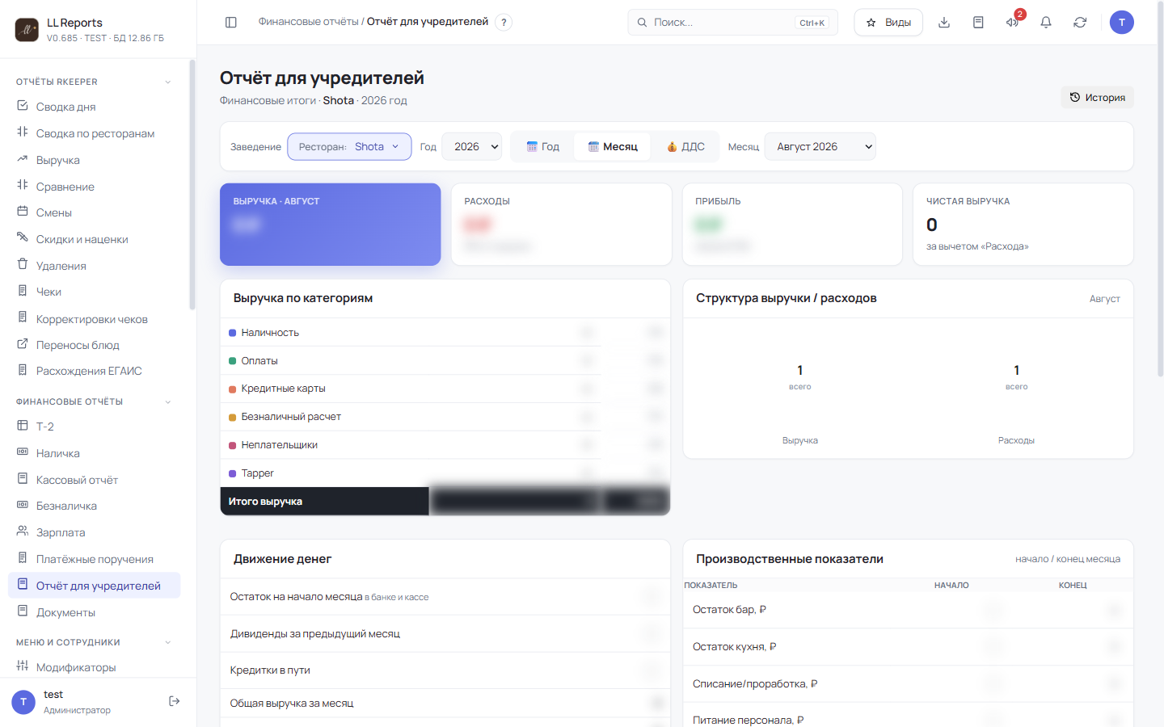Open the Т-2 financial report
Screen dimensions: 1164x727
(x=94, y=427)
